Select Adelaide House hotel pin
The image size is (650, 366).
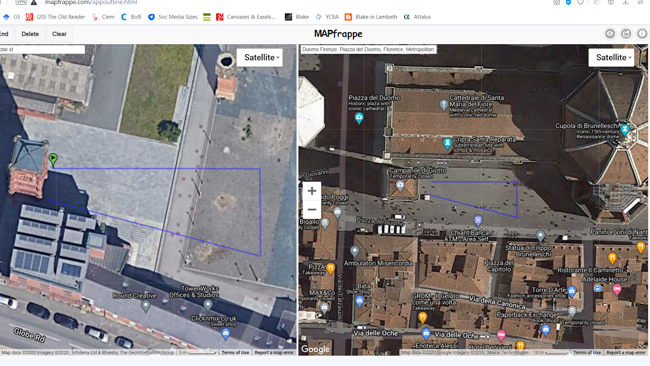(617, 289)
